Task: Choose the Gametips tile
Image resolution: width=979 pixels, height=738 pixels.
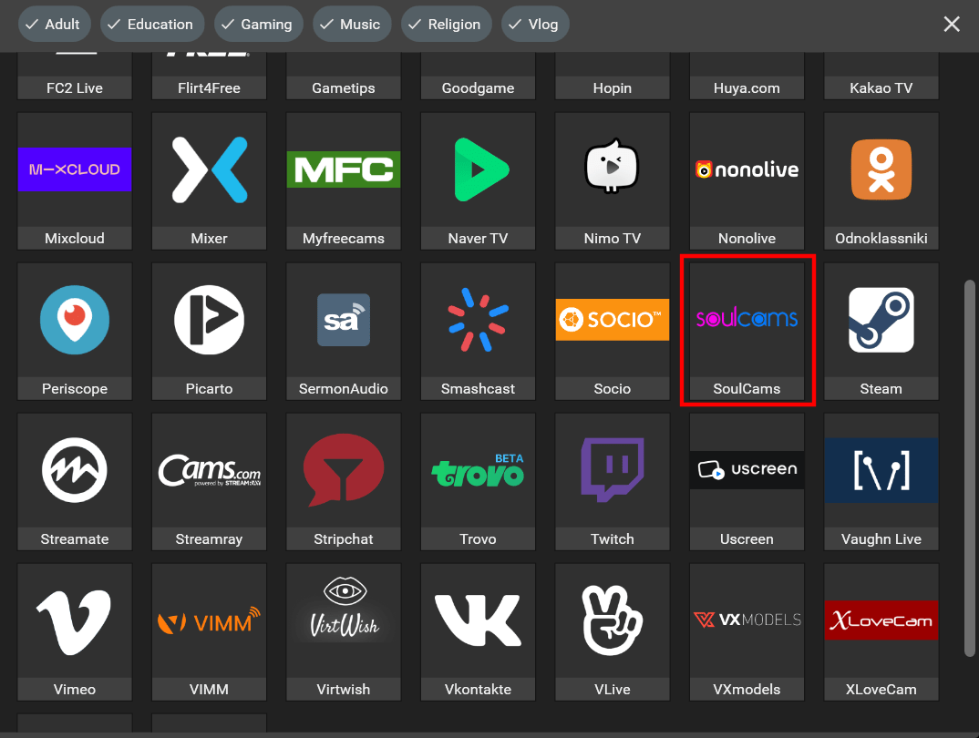Action: [x=344, y=77]
